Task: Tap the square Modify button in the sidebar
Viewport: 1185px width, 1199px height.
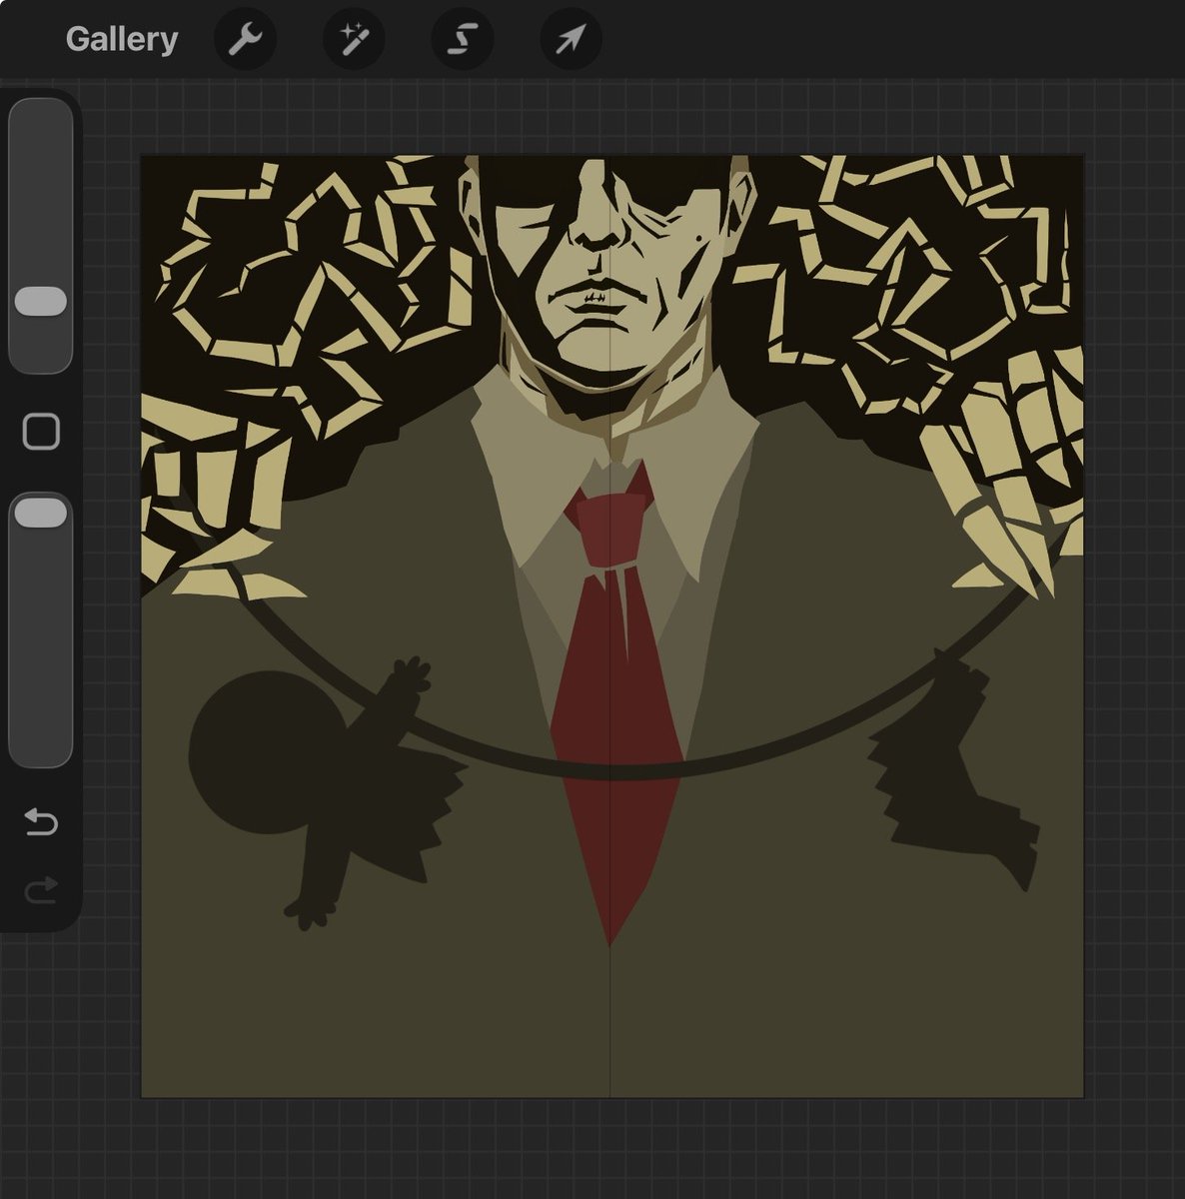Action: coord(41,432)
